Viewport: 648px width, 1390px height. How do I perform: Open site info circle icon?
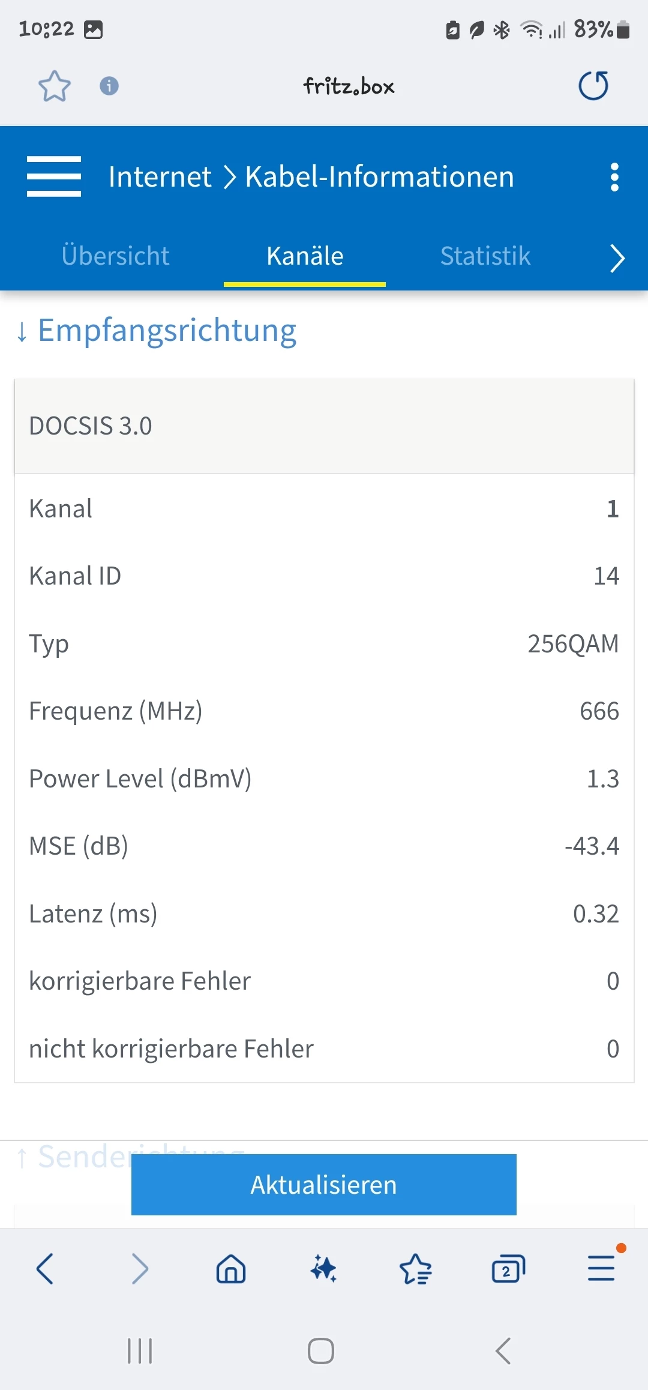click(109, 86)
